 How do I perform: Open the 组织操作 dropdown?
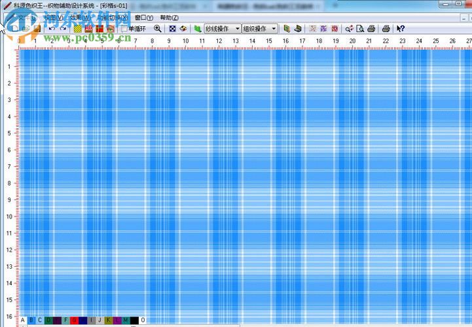(x=259, y=29)
